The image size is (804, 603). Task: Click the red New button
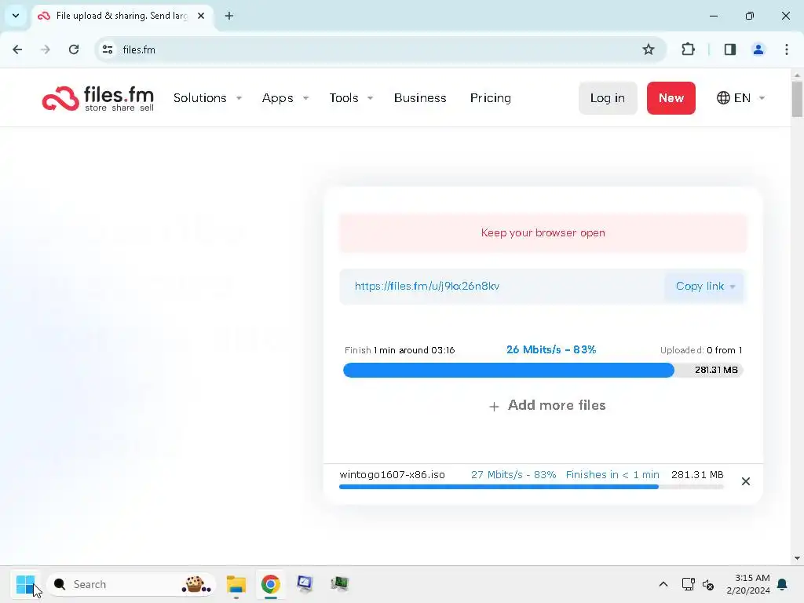pos(671,98)
